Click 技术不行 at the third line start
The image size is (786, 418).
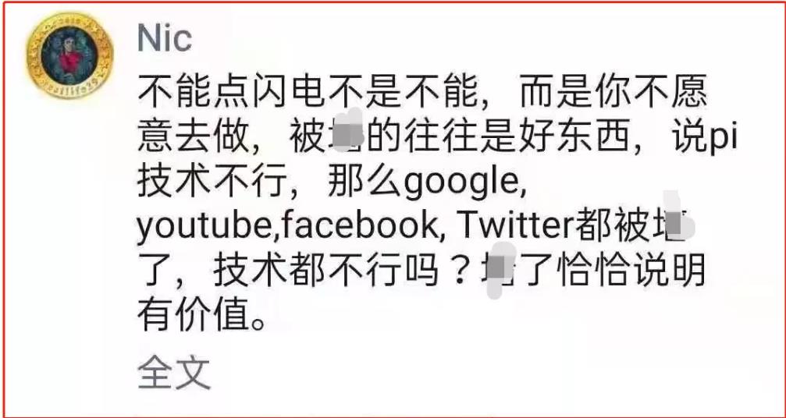pos(212,184)
